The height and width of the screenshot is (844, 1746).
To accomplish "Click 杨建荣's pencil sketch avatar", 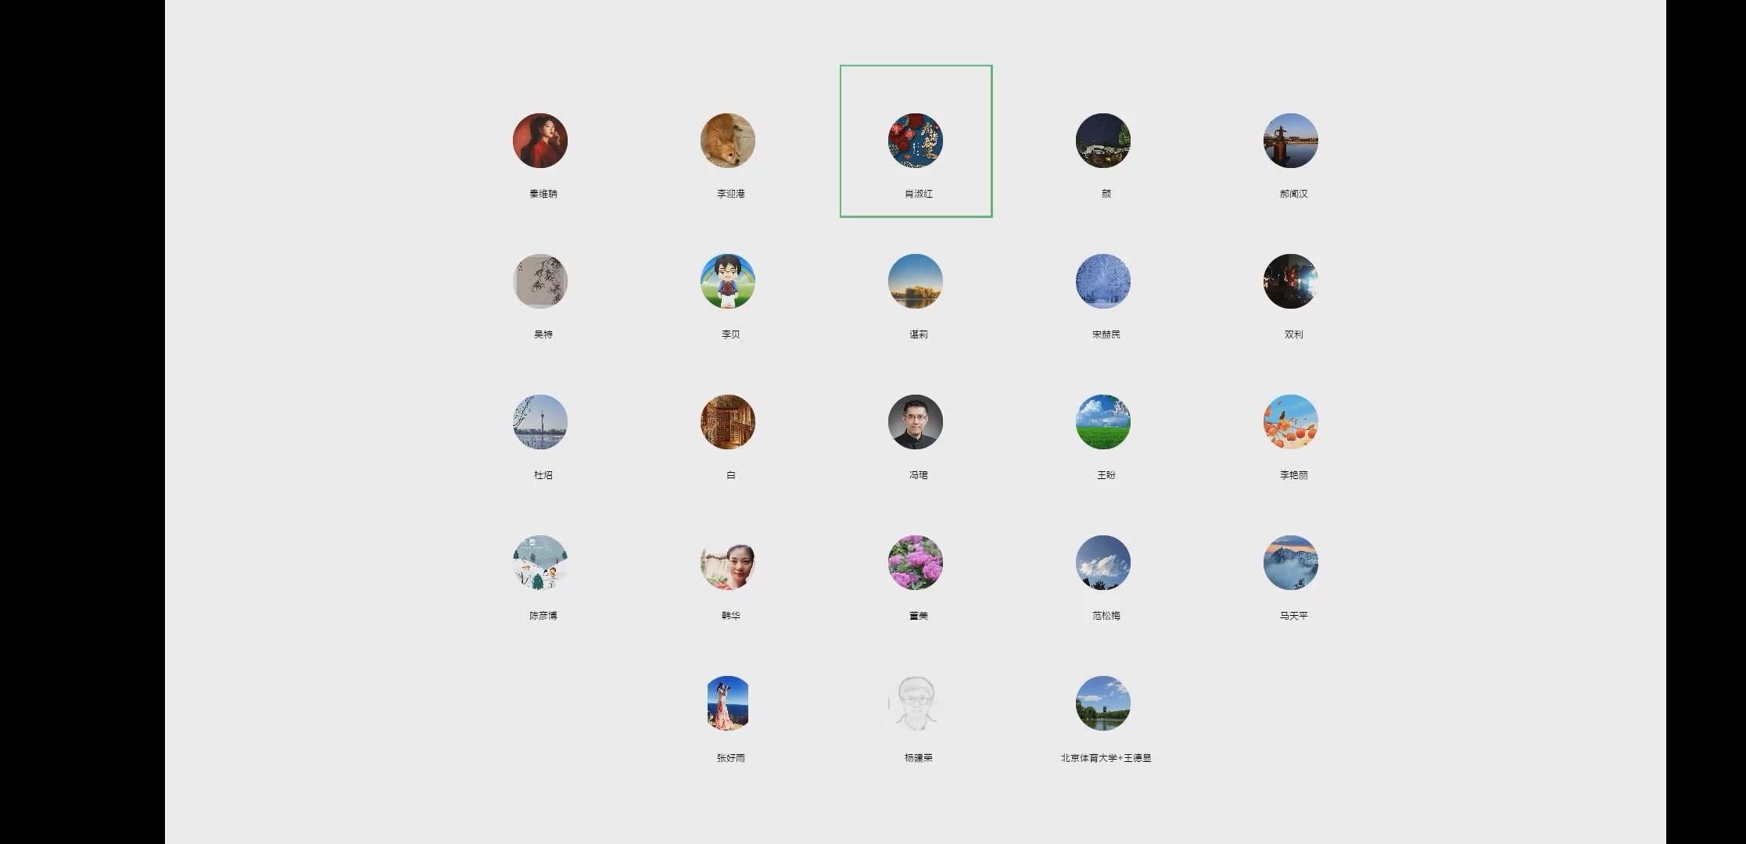I will click(x=915, y=703).
